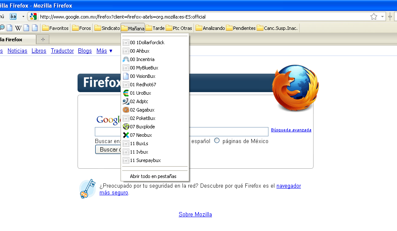The height and width of the screenshot is (231, 397).
Task: Expand the Más dropdown link
Action: pos(104,51)
